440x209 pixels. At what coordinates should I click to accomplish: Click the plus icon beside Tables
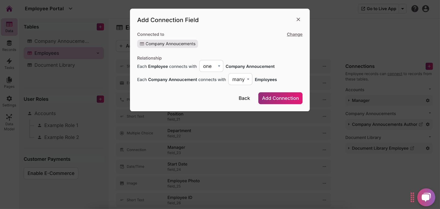point(100,27)
